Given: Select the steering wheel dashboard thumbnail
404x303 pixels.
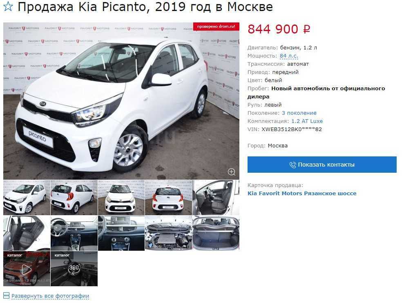Looking at the screenshot, I should [x=74, y=233].
